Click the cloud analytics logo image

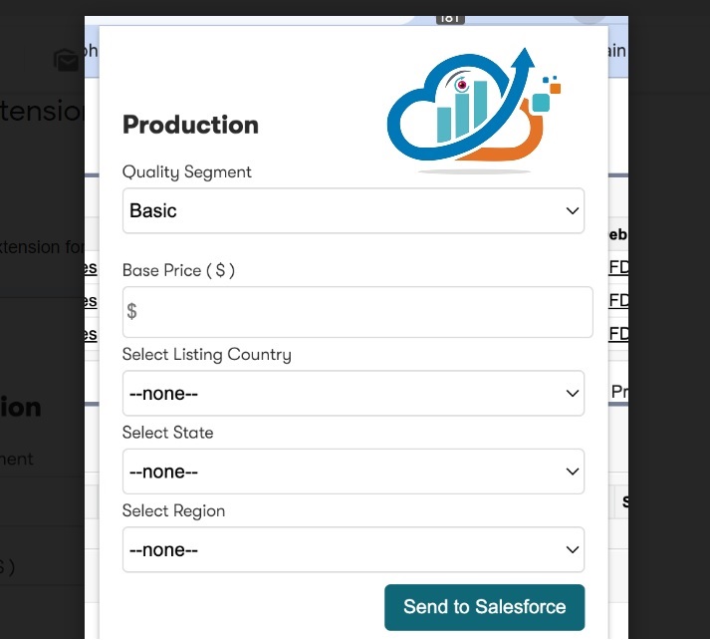click(x=474, y=111)
